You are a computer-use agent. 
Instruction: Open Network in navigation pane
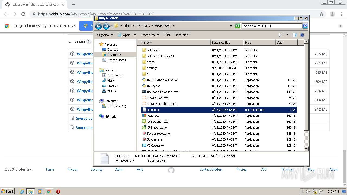click(108, 116)
